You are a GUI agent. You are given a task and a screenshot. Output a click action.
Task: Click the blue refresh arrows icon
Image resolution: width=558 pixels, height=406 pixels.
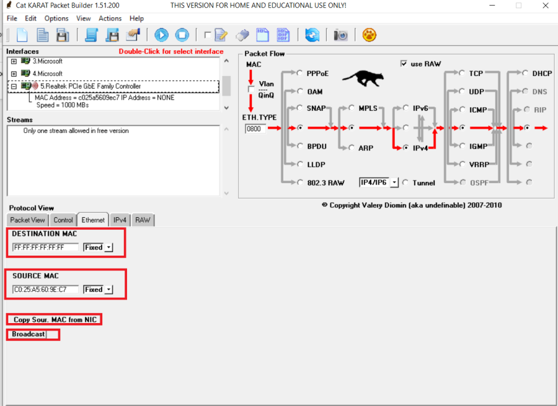click(312, 35)
